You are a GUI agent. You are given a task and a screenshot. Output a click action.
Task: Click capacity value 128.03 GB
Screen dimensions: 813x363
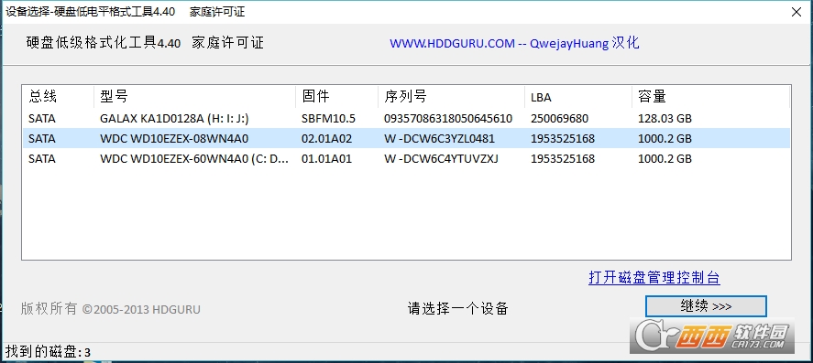[x=665, y=119]
